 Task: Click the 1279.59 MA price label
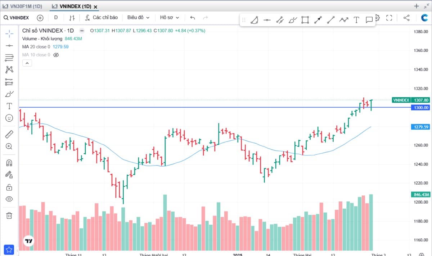point(420,127)
